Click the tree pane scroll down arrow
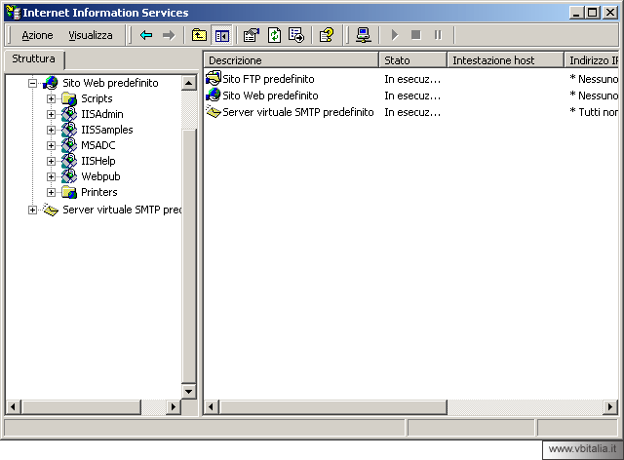The image size is (624, 460). (188, 392)
